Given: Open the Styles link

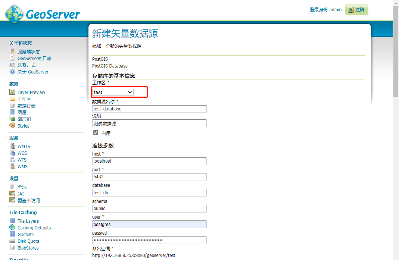Looking at the screenshot, I should click(x=24, y=126).
